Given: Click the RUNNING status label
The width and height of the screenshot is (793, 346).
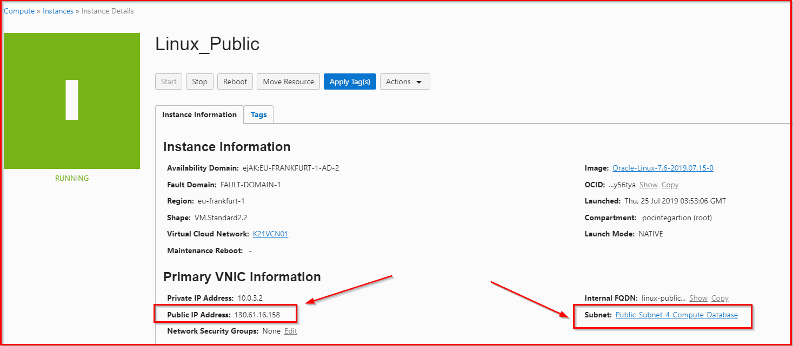Looking at the screenshot, I should tap(72, 178).
